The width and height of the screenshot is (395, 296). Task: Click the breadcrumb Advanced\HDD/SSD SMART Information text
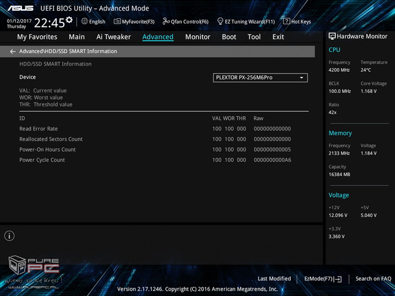(x=68, y=51)
